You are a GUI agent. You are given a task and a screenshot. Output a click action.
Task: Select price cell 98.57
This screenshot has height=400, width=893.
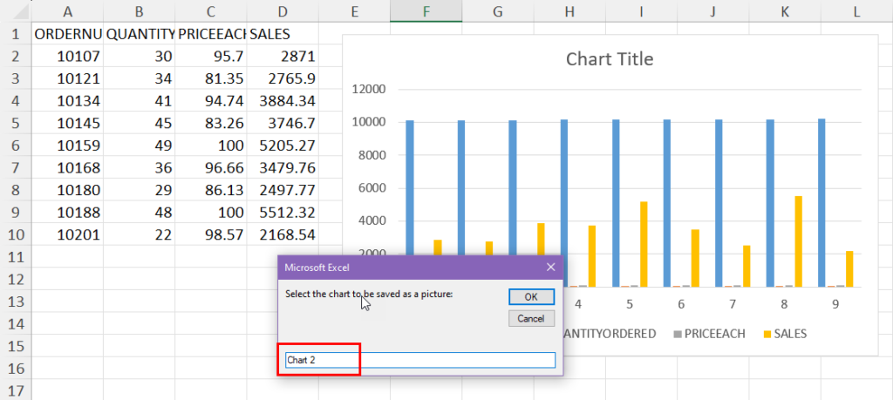211,234
